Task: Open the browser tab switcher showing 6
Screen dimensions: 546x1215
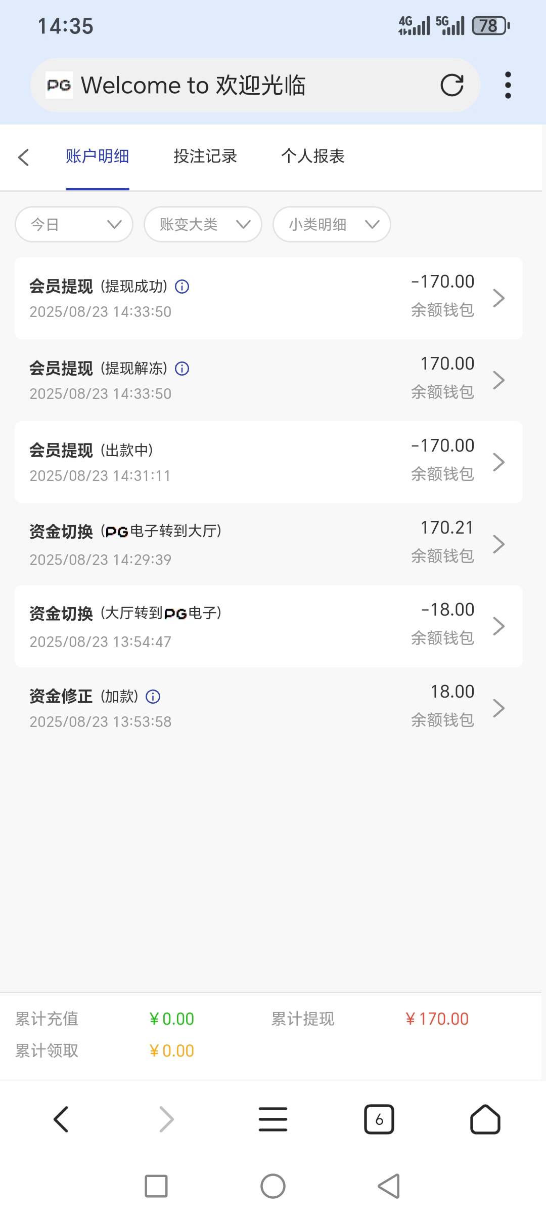Action: [x=379, y=1119]
